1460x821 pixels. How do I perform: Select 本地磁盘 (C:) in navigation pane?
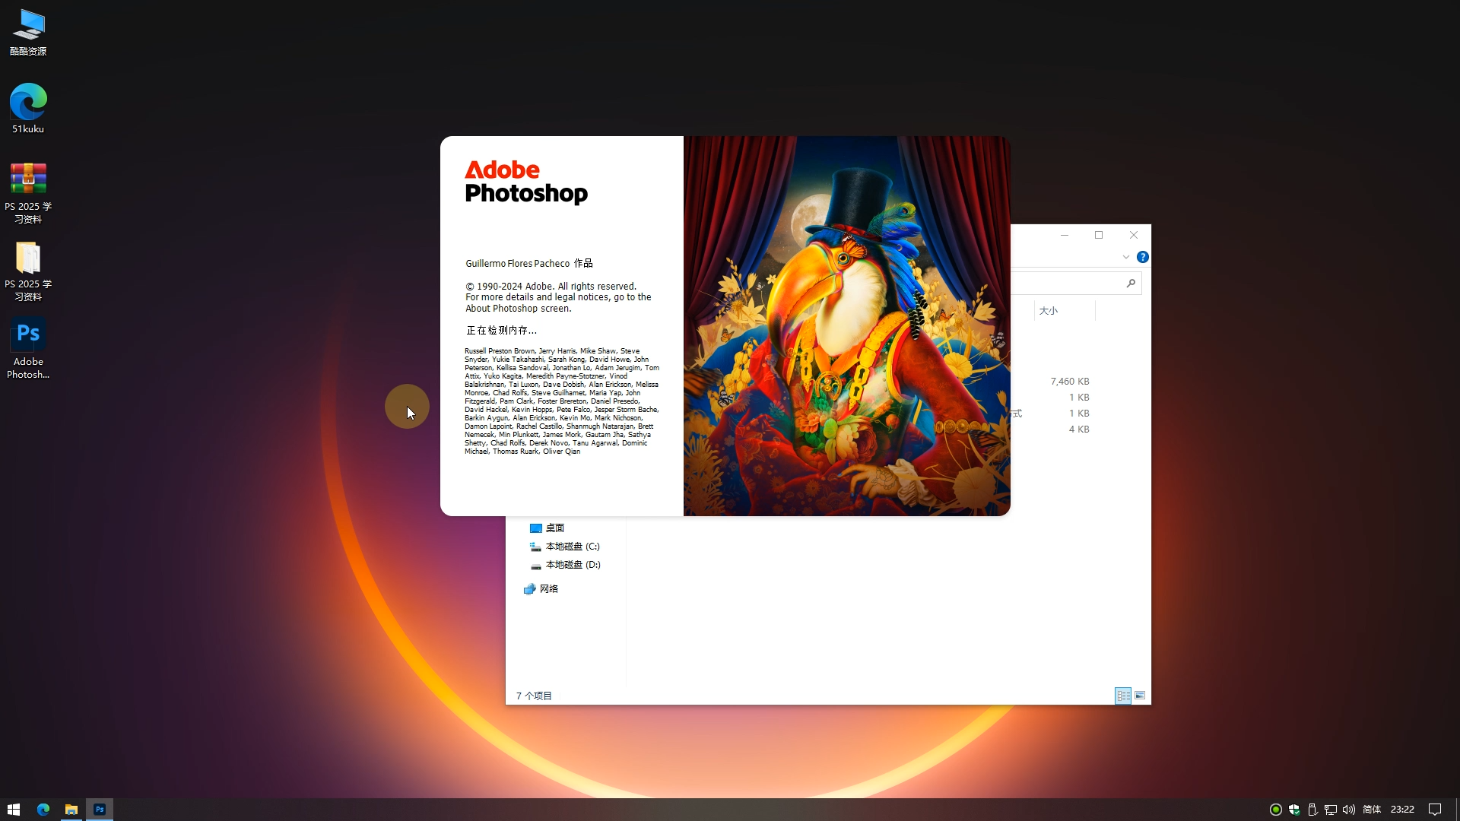(572, 547)
